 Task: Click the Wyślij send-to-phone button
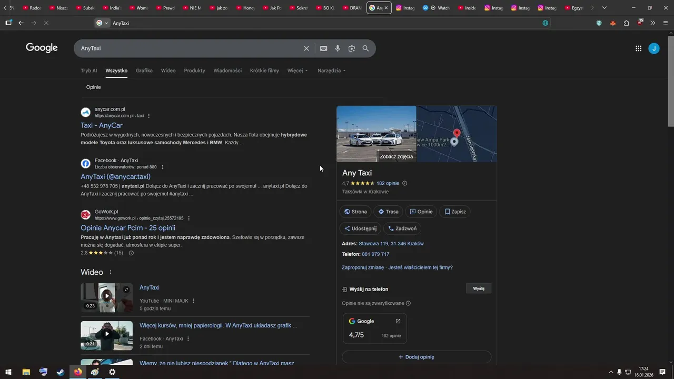click(479, 288)
